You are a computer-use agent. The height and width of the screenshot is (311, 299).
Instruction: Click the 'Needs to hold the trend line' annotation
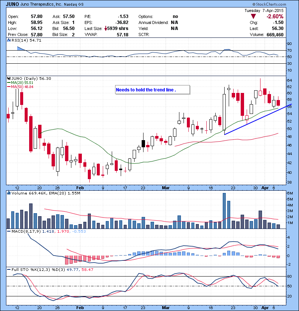tap(152, 90)
